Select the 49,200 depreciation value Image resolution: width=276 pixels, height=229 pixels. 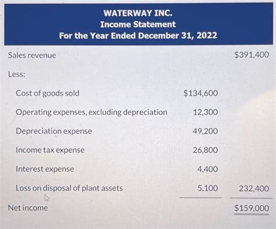[x=205, y=131]
